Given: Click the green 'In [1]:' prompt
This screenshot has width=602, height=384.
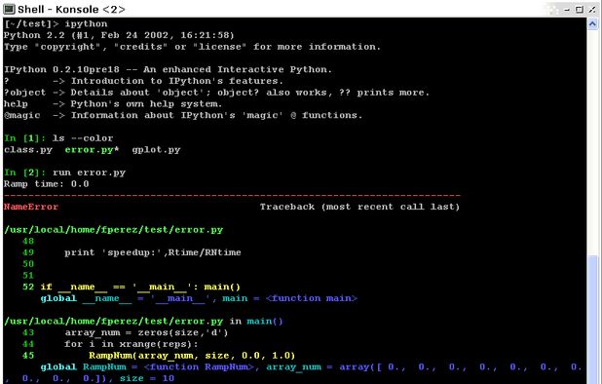Looking at the screenshot, I should [25, 138].
